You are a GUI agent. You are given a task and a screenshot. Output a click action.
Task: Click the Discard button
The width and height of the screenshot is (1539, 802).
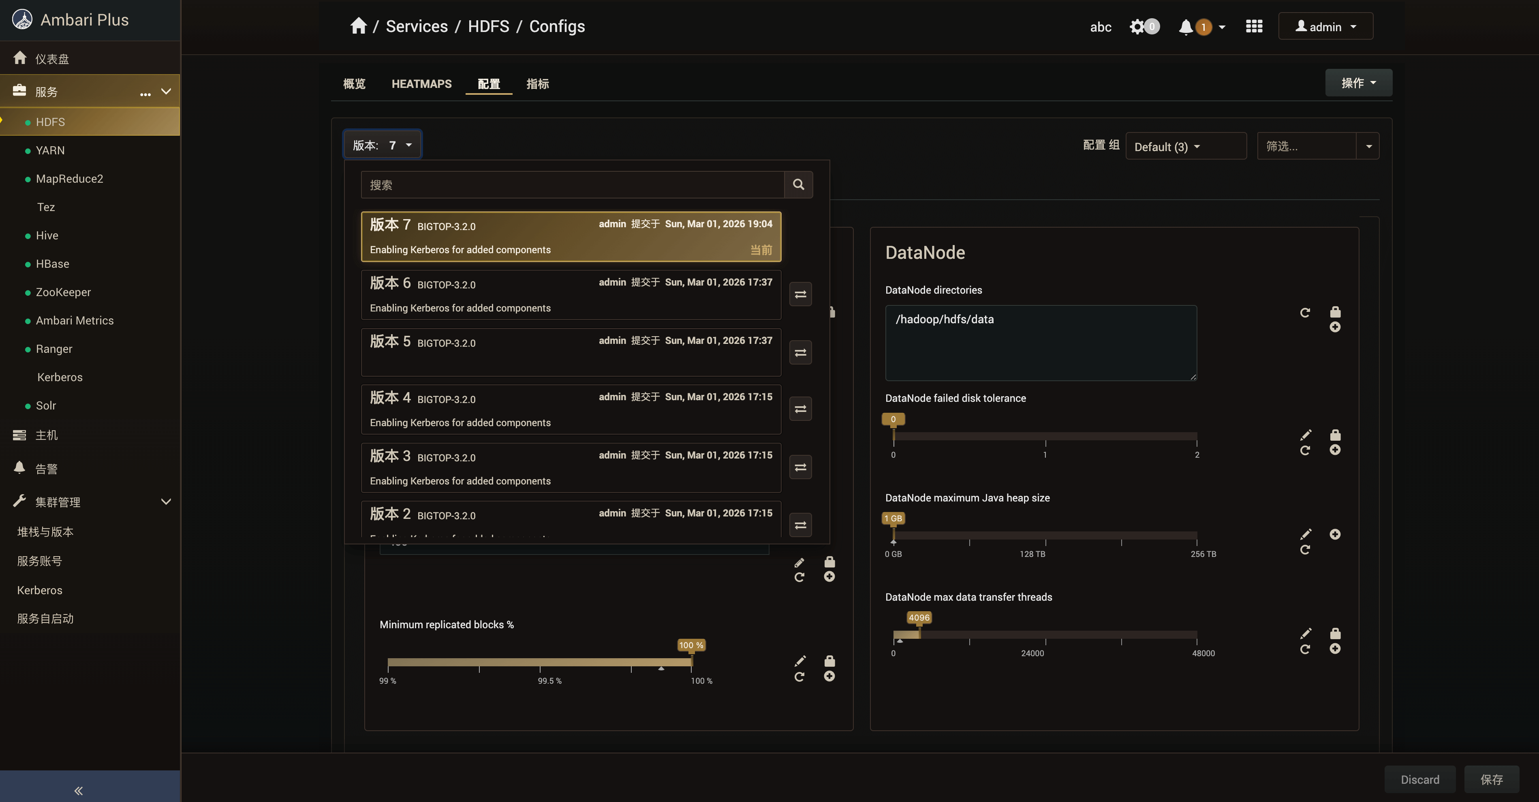(x=1419, y=779)
